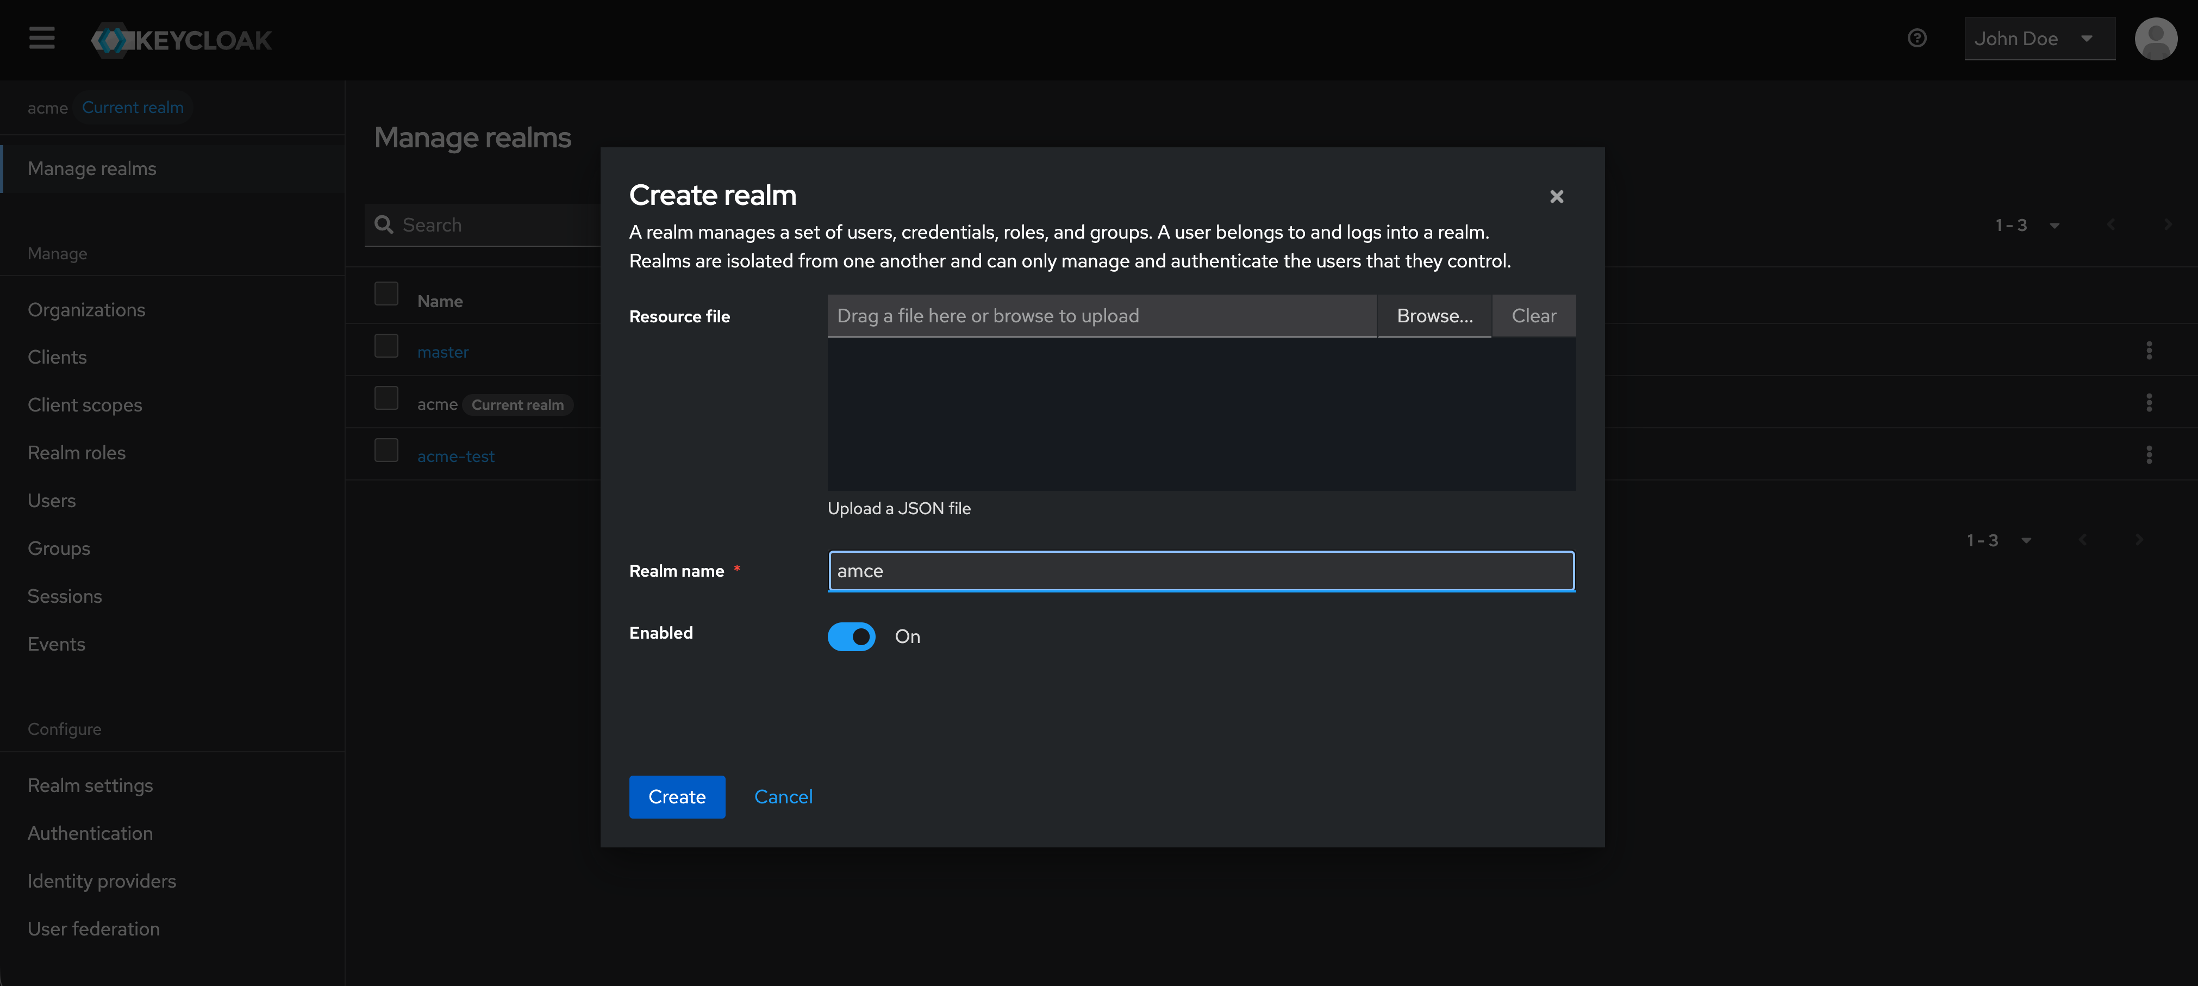Open Realm settings from the sidebar
The image size is (2198, 986).
pos(90,785)
